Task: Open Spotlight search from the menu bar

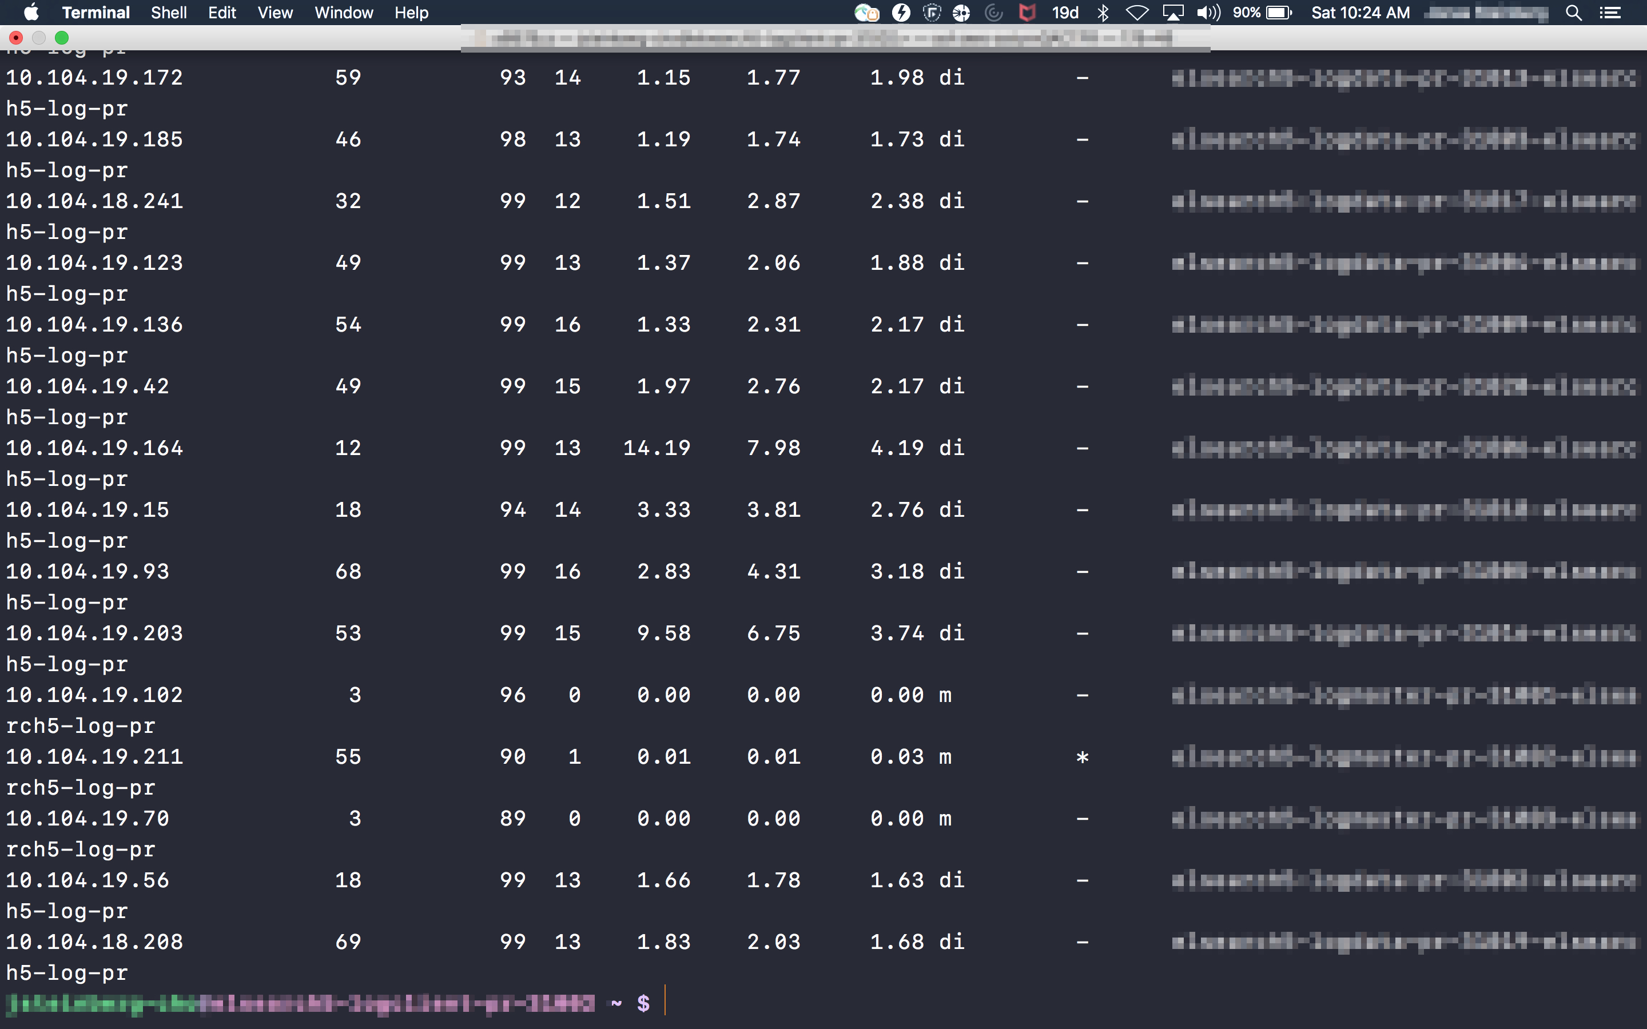Action: 1575,12
